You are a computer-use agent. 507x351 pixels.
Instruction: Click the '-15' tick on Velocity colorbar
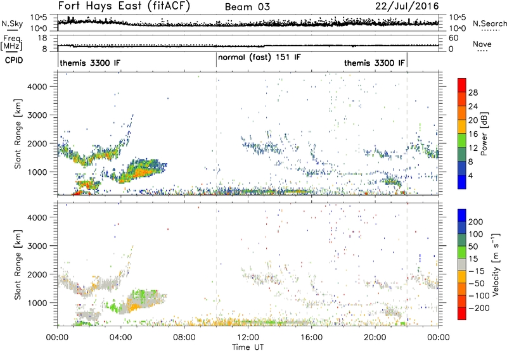click(477, 271)
